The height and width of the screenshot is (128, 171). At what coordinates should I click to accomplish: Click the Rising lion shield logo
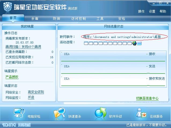coord(8,7)
